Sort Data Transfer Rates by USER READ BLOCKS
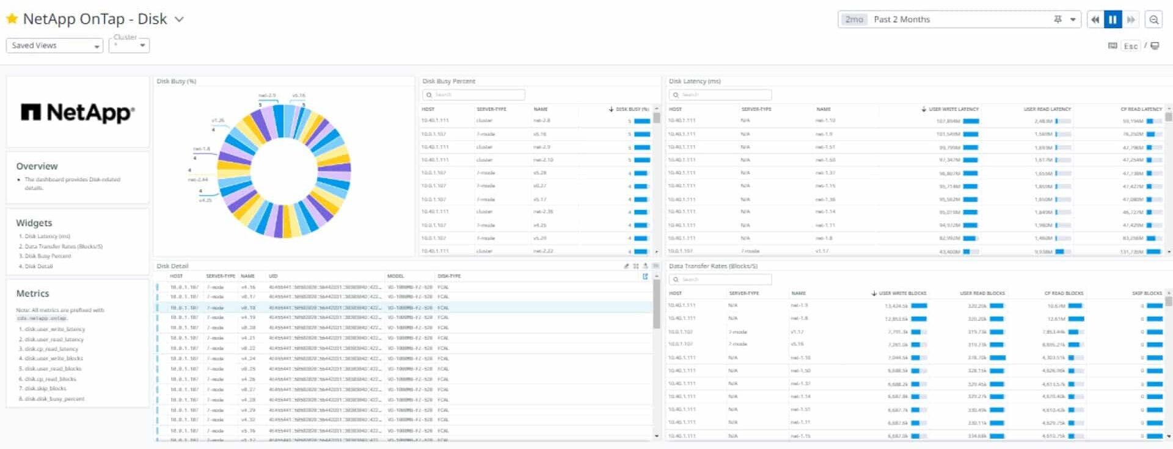Image resolution: width=1173 pixels, height=449 pixels. pos(982,293)
